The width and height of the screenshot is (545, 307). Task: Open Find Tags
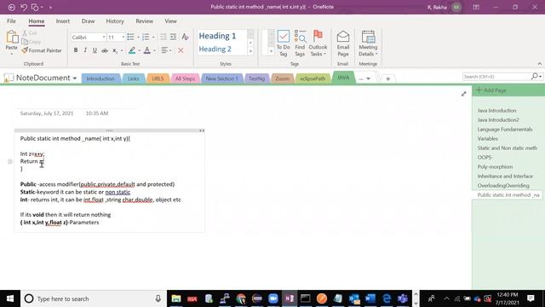300,43
